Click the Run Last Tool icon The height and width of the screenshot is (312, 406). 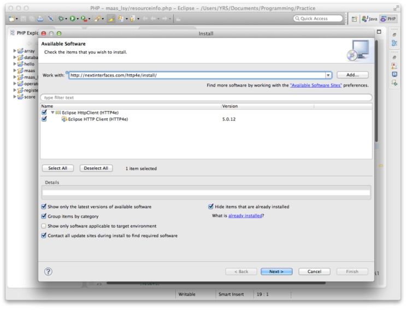tap(84, 19)
